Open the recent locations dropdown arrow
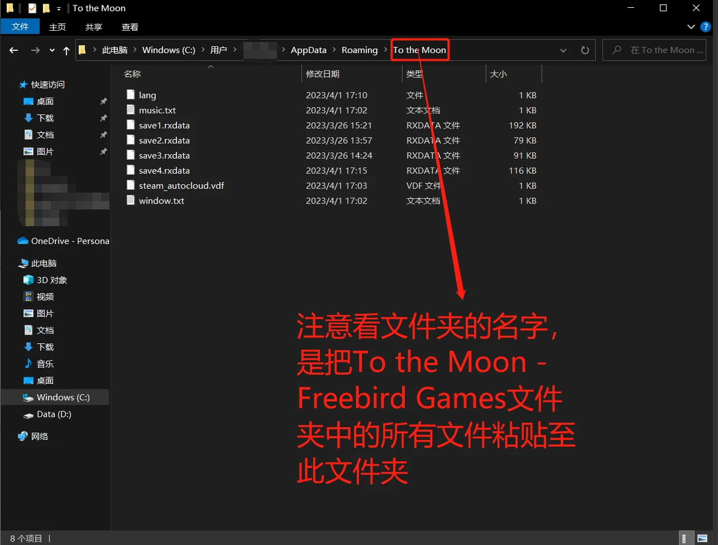Viewport: 718px width, 545px height. tap(52, 51)
